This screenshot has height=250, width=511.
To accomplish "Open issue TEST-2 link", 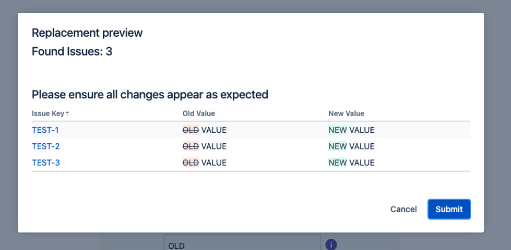I will (x=46, y=146).
